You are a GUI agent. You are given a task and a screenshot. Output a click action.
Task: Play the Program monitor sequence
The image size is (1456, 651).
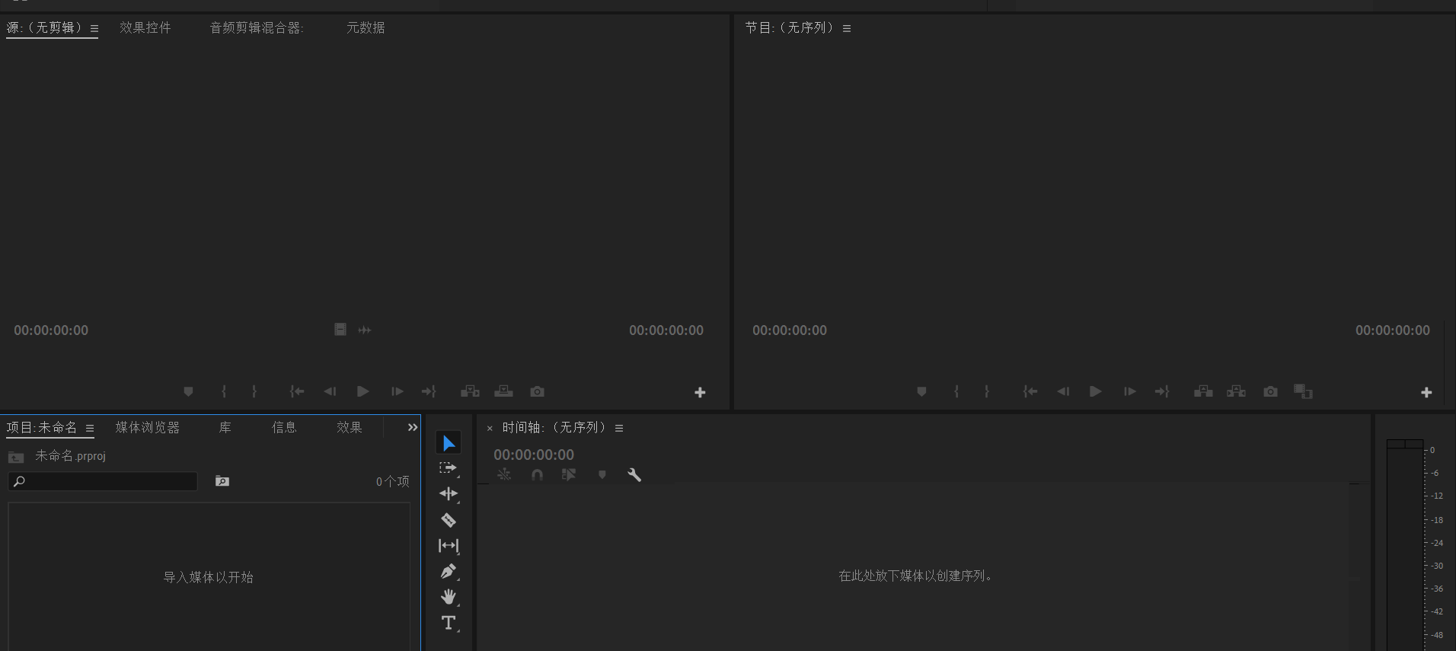[x=1096, y=391]
